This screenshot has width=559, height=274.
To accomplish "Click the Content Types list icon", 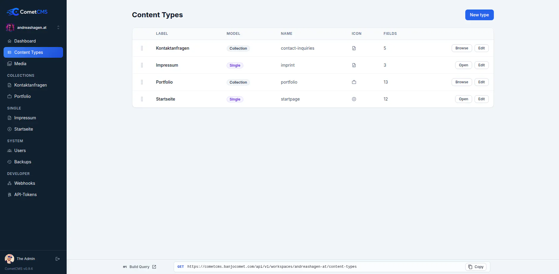I will [10, 52].
